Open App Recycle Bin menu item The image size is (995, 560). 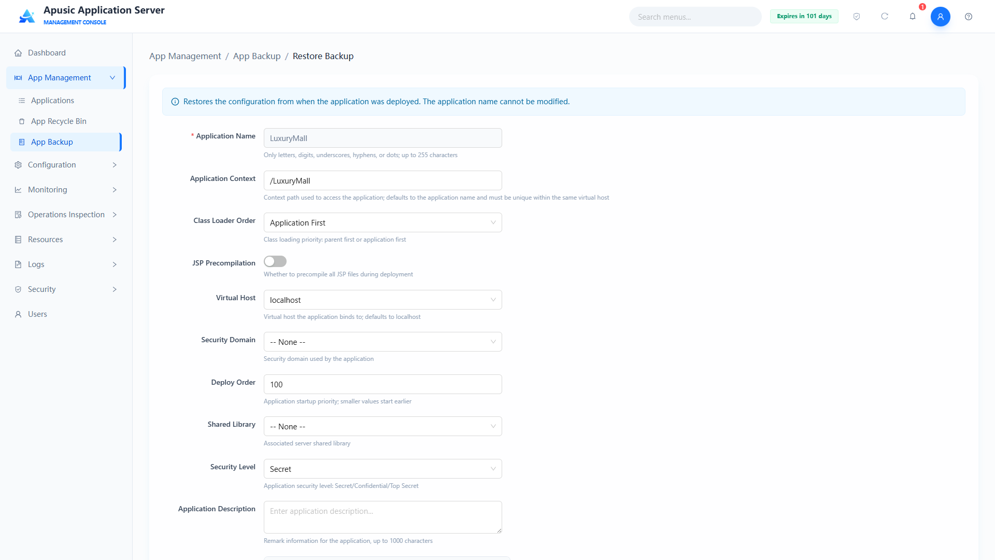(66, 121)
